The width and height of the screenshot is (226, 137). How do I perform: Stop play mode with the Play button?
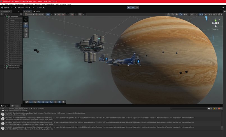point(129,8)
